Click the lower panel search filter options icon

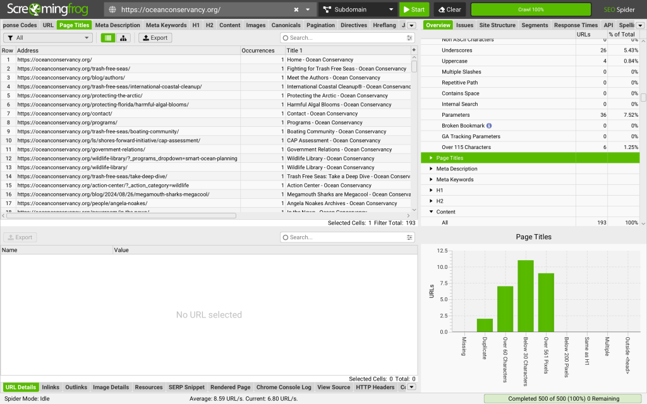[409, 237]
